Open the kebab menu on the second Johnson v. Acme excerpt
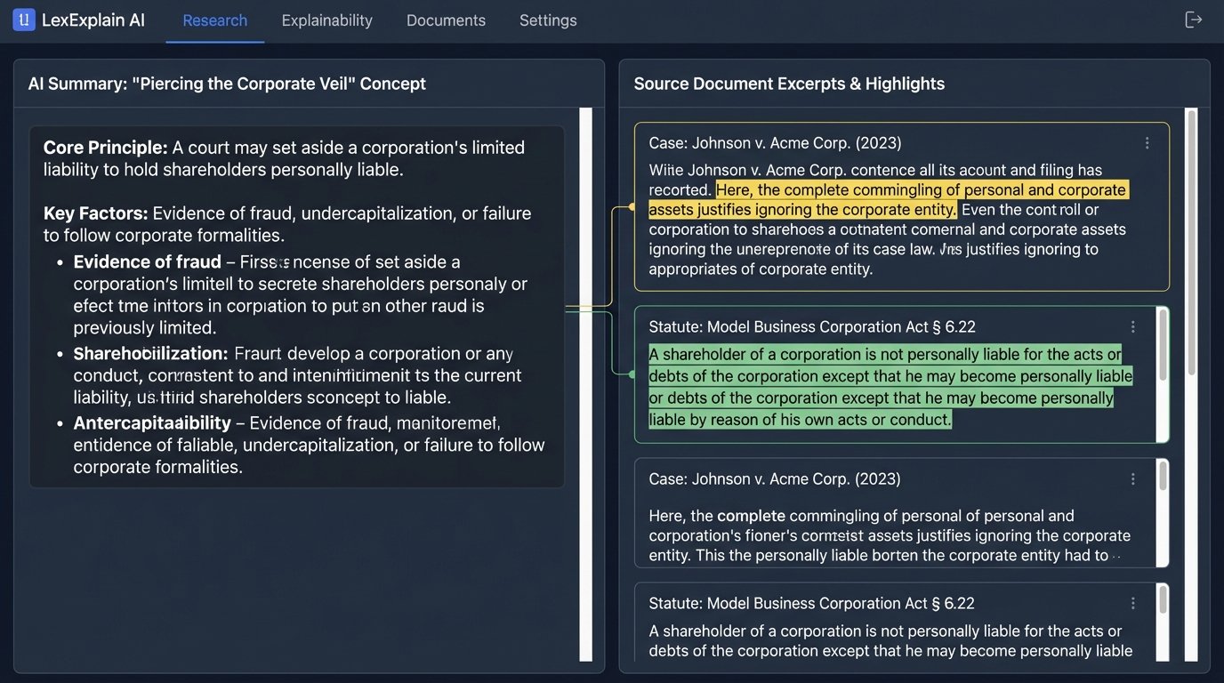Image resolution: width=1224 pixels, height=683 pixels. coord(1133,478)
